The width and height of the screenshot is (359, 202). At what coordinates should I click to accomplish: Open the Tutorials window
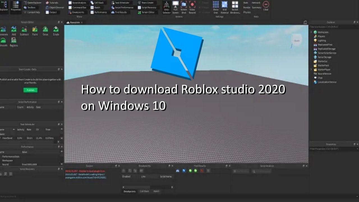click(x=52, y=3)
